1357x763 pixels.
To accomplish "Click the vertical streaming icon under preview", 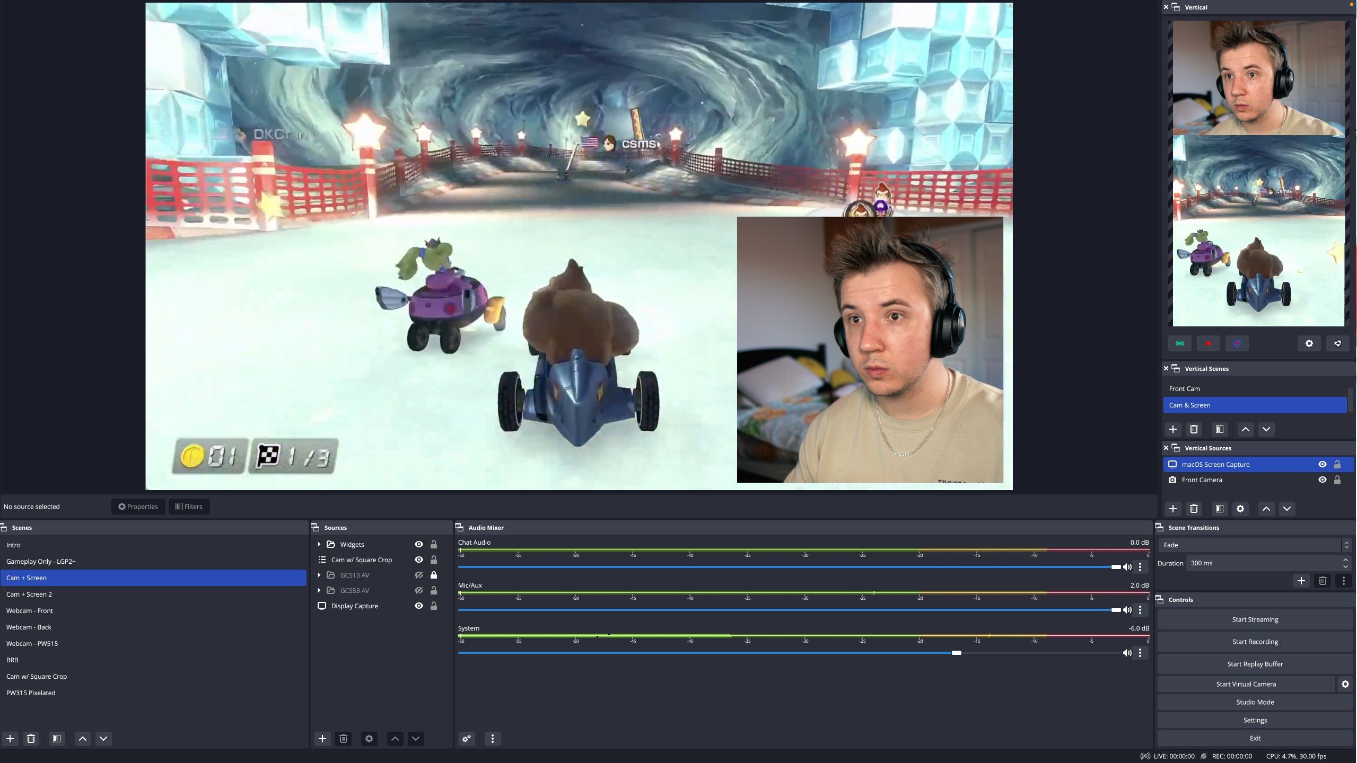I will tap(1179, 343).
